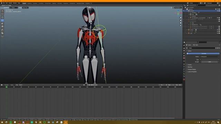Screen dimensions: 221x124
Task: Toggle auto keying record button
Action: (x=84, y=85)
